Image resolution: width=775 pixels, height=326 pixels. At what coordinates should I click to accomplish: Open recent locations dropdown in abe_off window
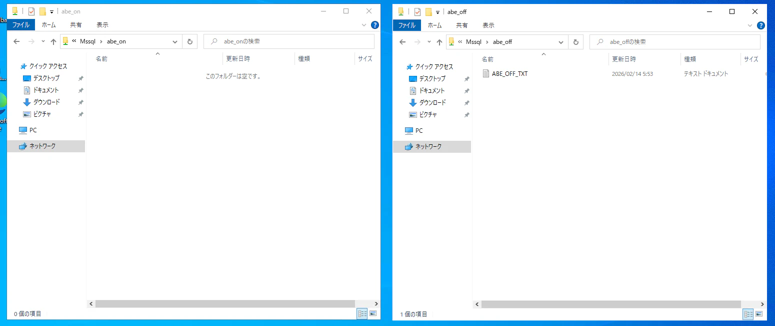pyautogui.click(x=429, y=42)
